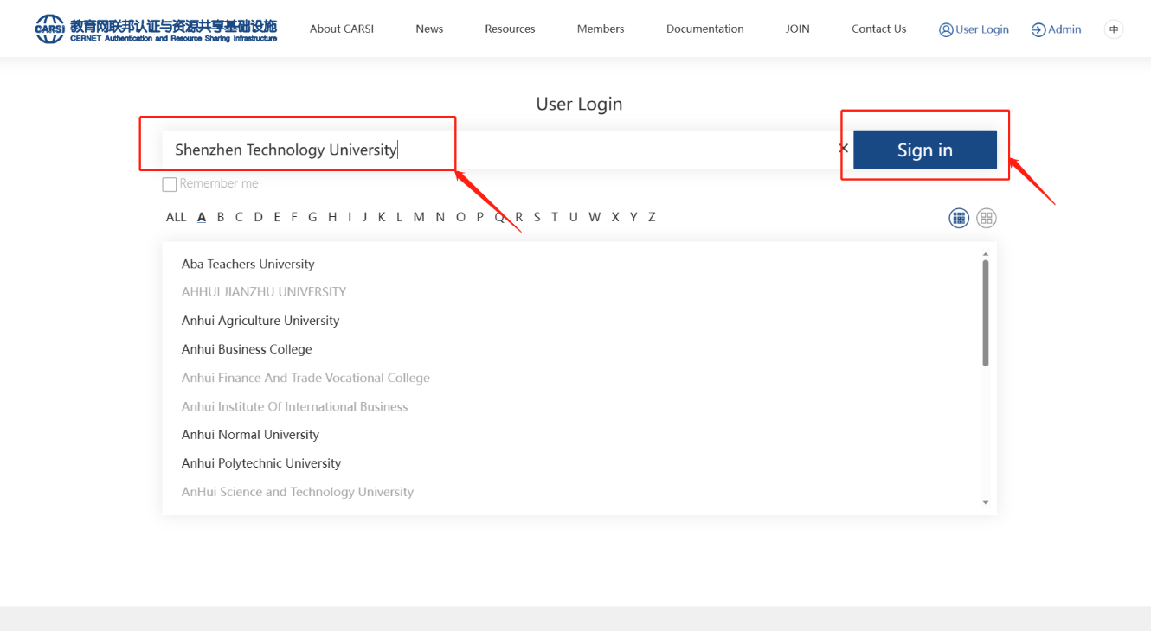Open News menu
Viewport: 1151px width, 631px height.
429,29
